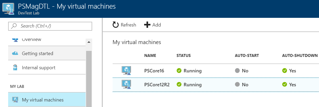The width and height of the screenshot is (319, 107).
Task: Click the Refresh circular arrow icon
Action: pyautogui.click(x=116, y=25)
